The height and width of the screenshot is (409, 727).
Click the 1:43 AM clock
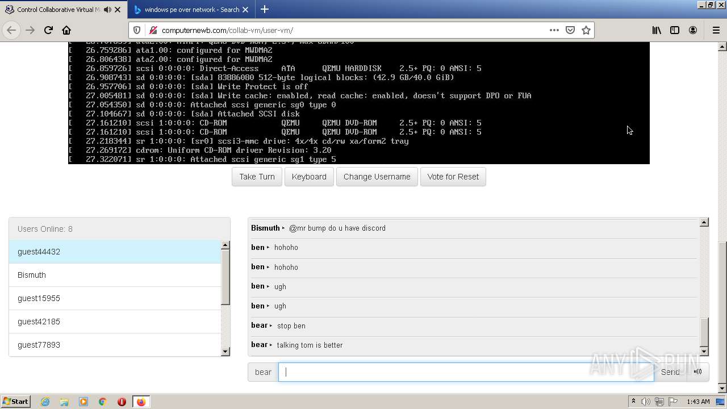(x=698, y=402)
